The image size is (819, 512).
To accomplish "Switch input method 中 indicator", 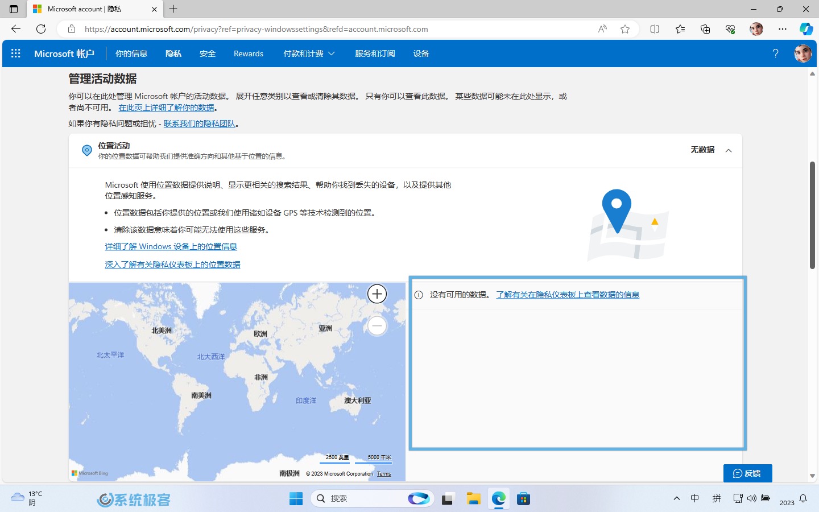I will 695,498.
